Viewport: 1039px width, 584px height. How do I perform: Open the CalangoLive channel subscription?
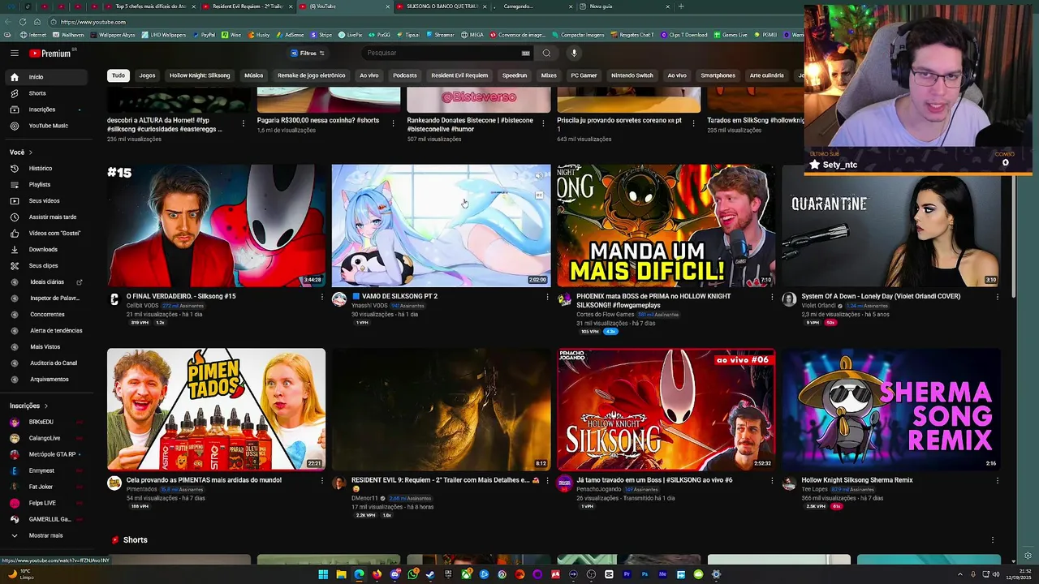(45, 438)
